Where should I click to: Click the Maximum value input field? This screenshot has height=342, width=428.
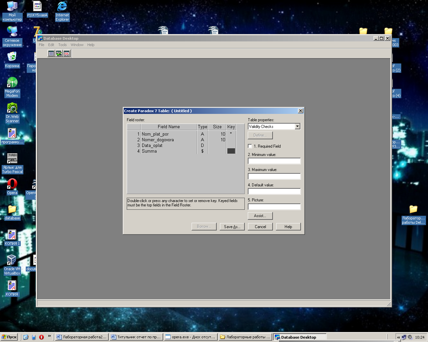274,176
